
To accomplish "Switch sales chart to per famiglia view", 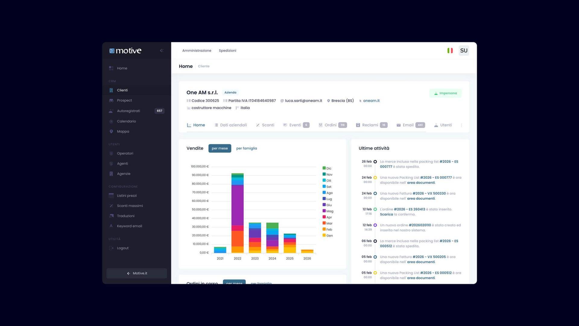I will pos(246,148).
